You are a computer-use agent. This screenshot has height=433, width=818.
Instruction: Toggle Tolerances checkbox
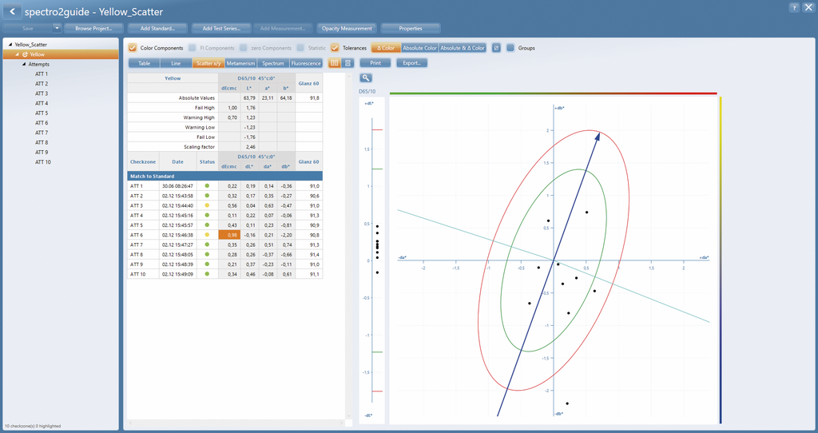(x=335, y=47)
